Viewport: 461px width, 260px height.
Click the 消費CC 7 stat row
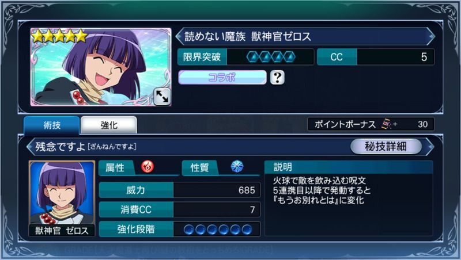tap(180, 209)
